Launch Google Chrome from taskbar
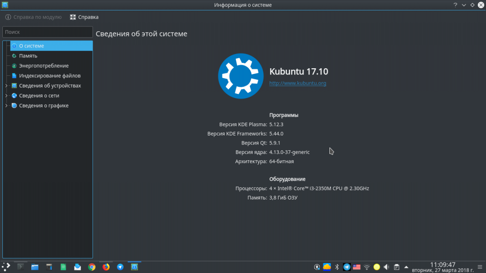 (92, 267)
